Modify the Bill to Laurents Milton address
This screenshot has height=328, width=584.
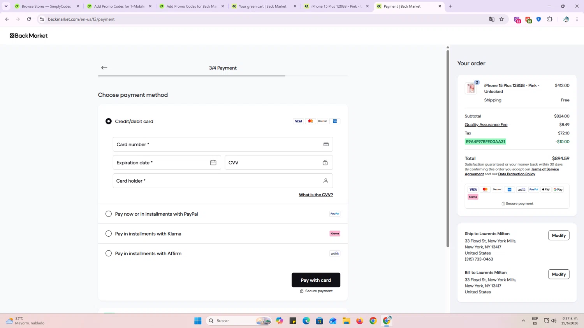tap(559, 274)
